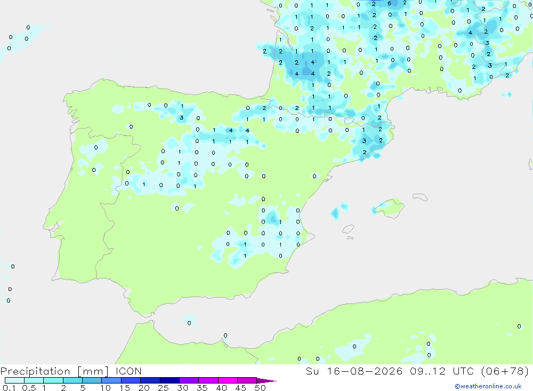
Task: Click the legend arrow tip above 50 mm
Action: 266,381
